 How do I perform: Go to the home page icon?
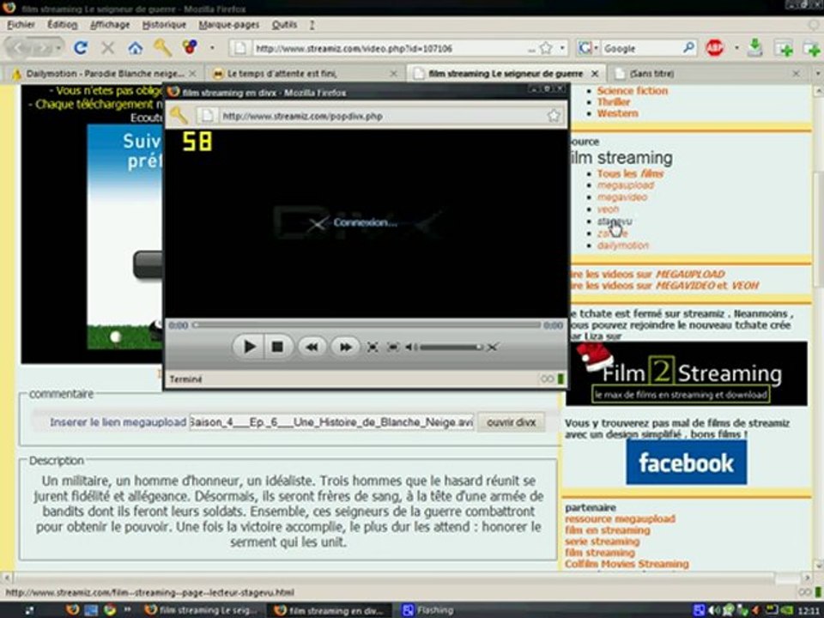click(x=135, y=48)
